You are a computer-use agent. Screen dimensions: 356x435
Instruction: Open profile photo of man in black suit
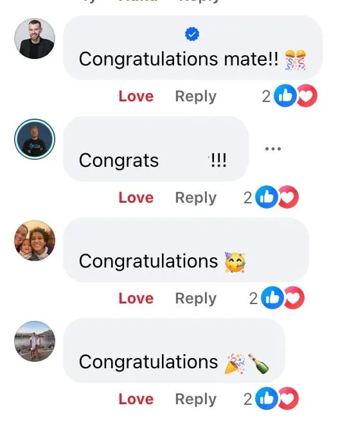pyautogui.click(x=35, y=38)
